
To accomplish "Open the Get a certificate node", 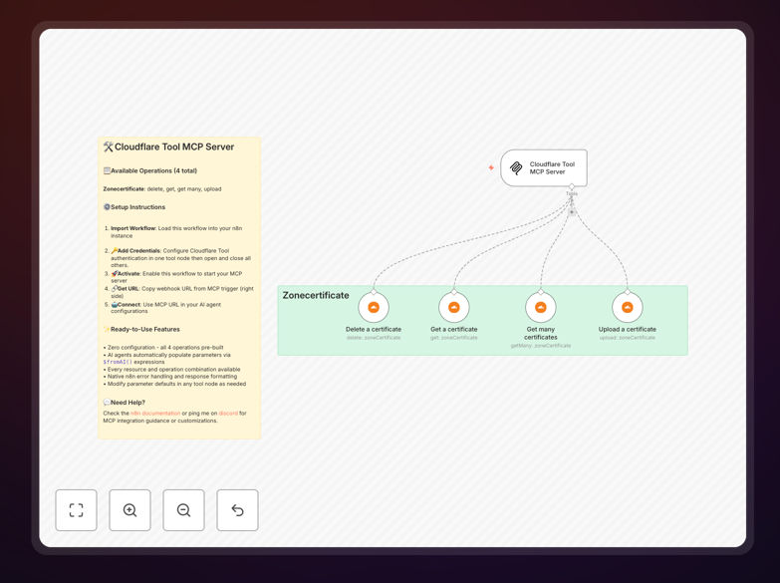I will (453, 307).
